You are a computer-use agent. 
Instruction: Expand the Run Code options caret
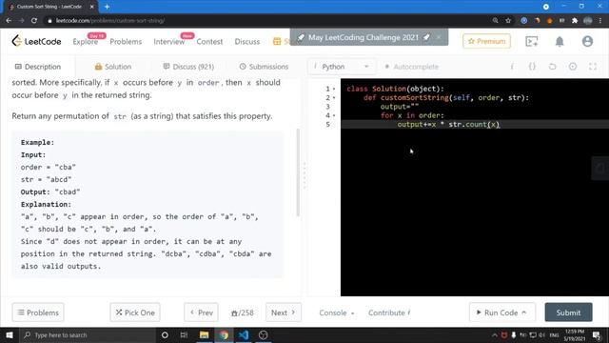click(524, 313)
